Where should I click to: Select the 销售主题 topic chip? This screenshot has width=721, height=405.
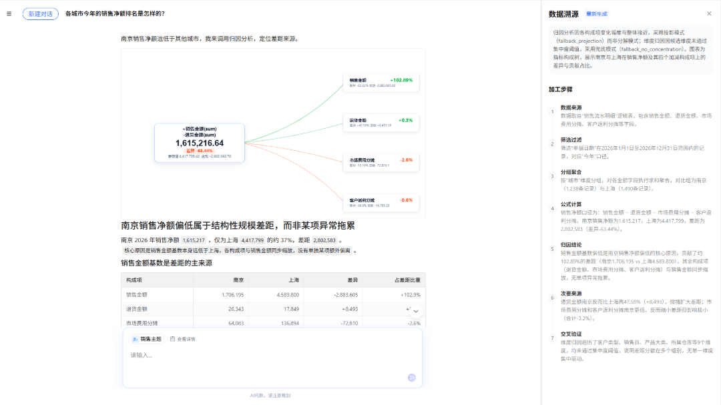(x=147, y=339)
